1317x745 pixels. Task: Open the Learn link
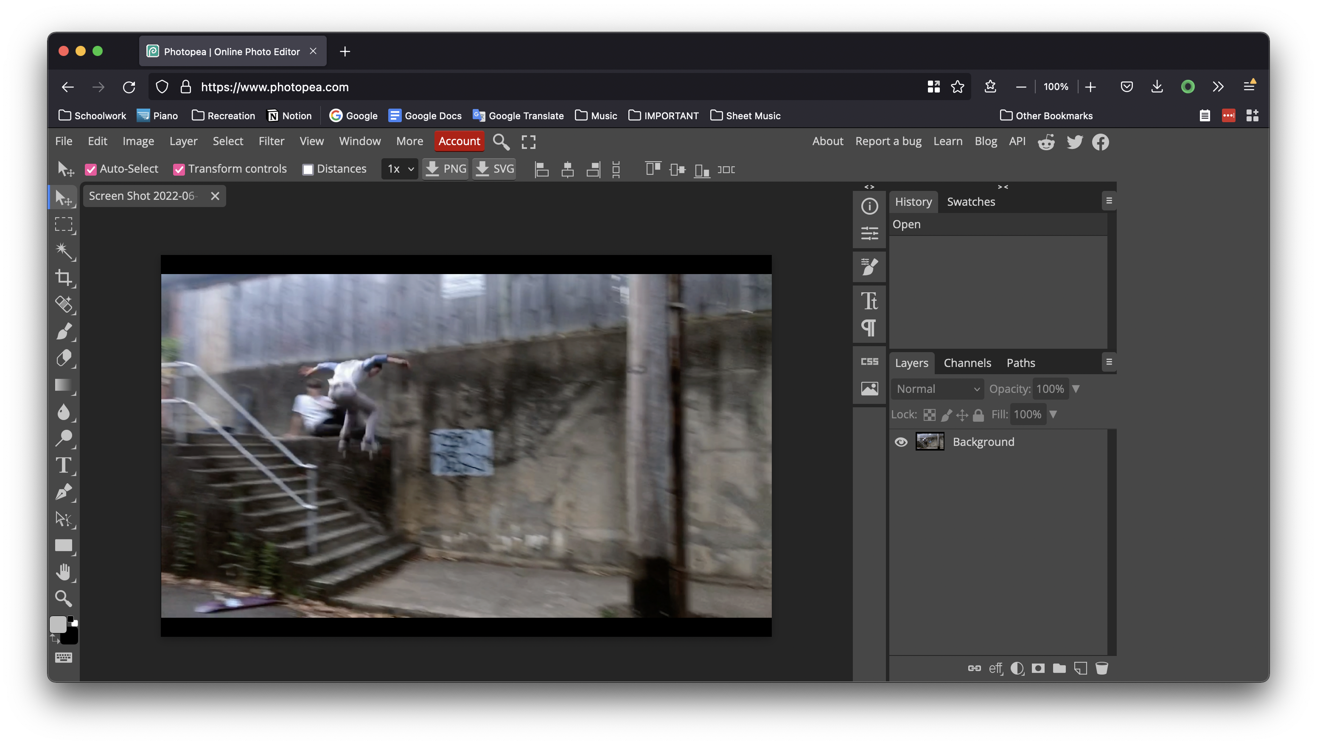[947, 141]
